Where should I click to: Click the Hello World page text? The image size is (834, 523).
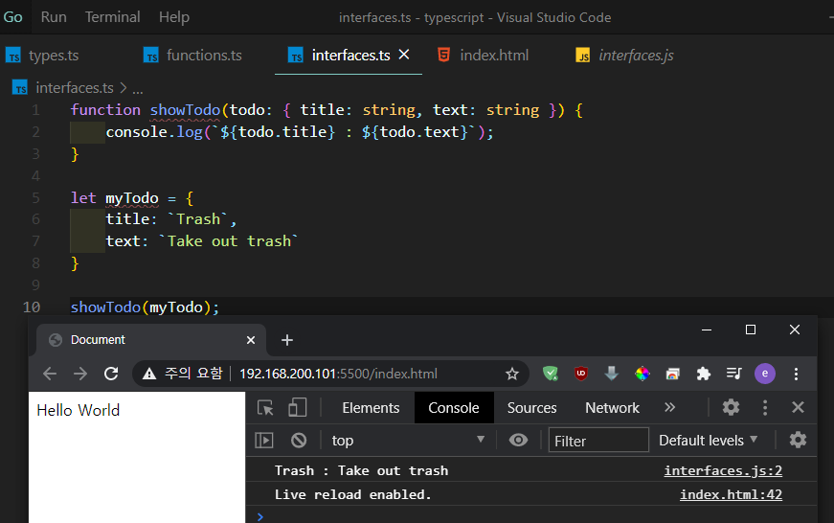pos(79,410)
